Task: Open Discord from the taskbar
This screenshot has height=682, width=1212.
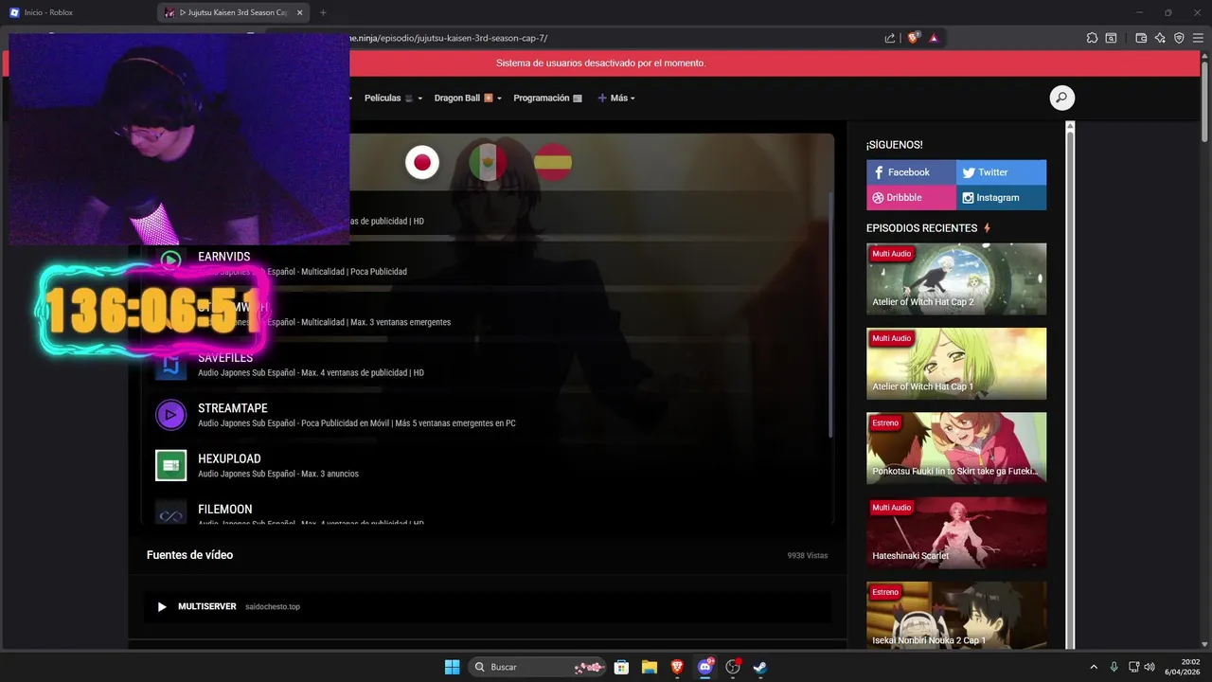Action: (704, 667)
